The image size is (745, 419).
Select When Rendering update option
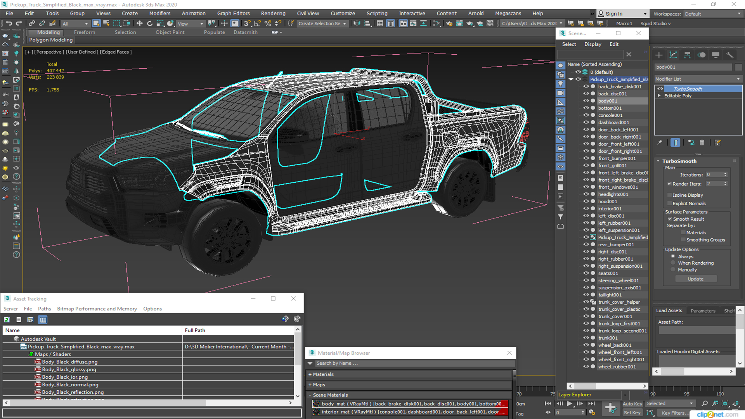pos(673,263)
